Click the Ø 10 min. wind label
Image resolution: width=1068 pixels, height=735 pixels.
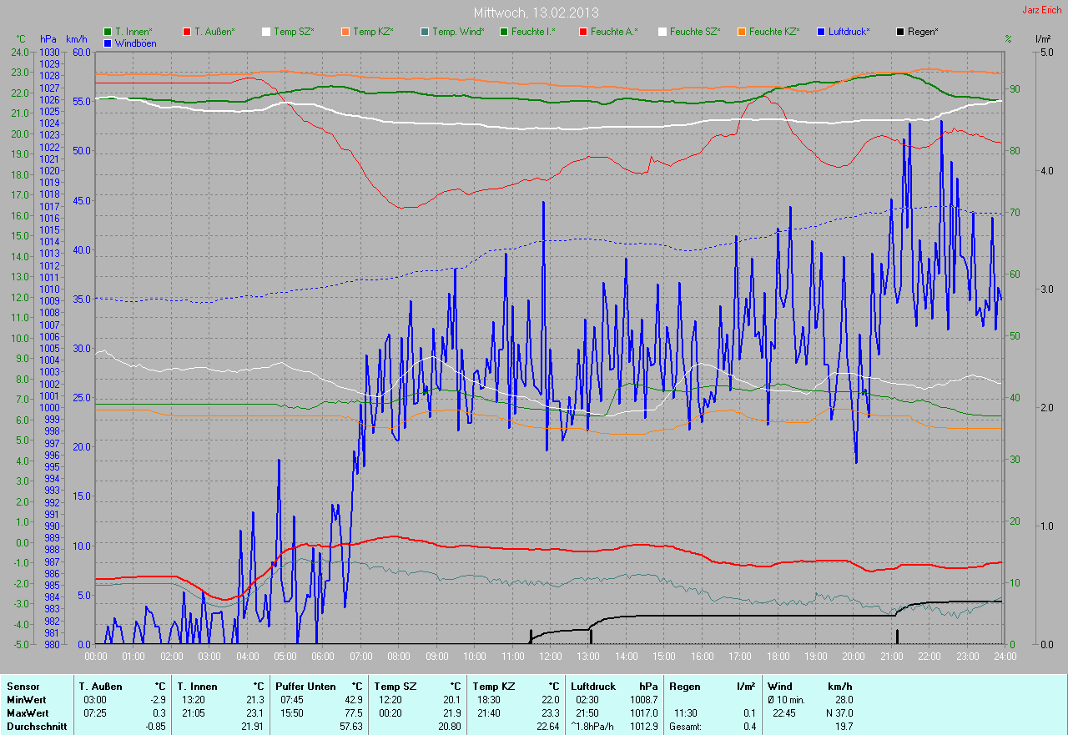(x=787, y=699)
